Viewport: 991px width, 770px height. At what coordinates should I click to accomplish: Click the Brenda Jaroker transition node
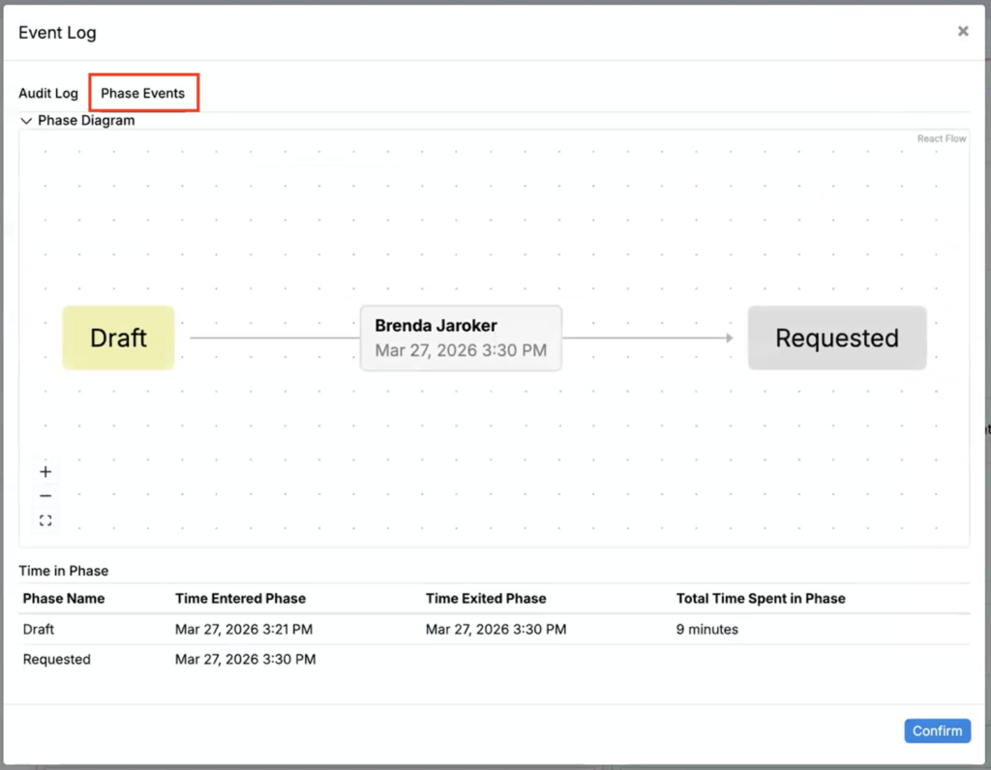click(461, 338)
